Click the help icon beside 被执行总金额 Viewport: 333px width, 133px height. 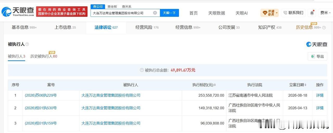142,70
